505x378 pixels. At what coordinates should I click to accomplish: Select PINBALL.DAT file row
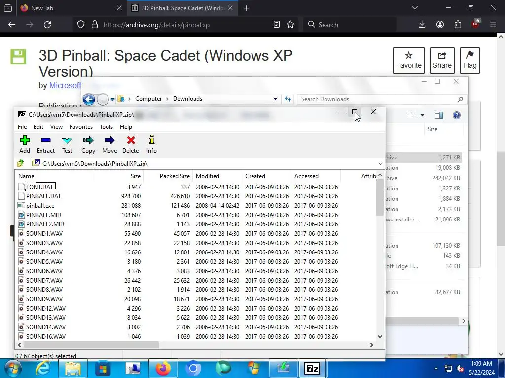(x=43, y=196)
